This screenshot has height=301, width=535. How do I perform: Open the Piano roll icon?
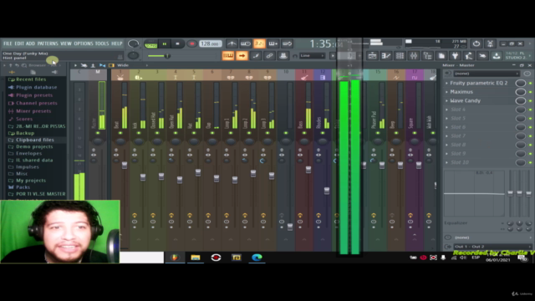(386, 56)
